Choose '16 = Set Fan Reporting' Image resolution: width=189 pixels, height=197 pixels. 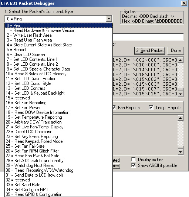click(58, 103)
